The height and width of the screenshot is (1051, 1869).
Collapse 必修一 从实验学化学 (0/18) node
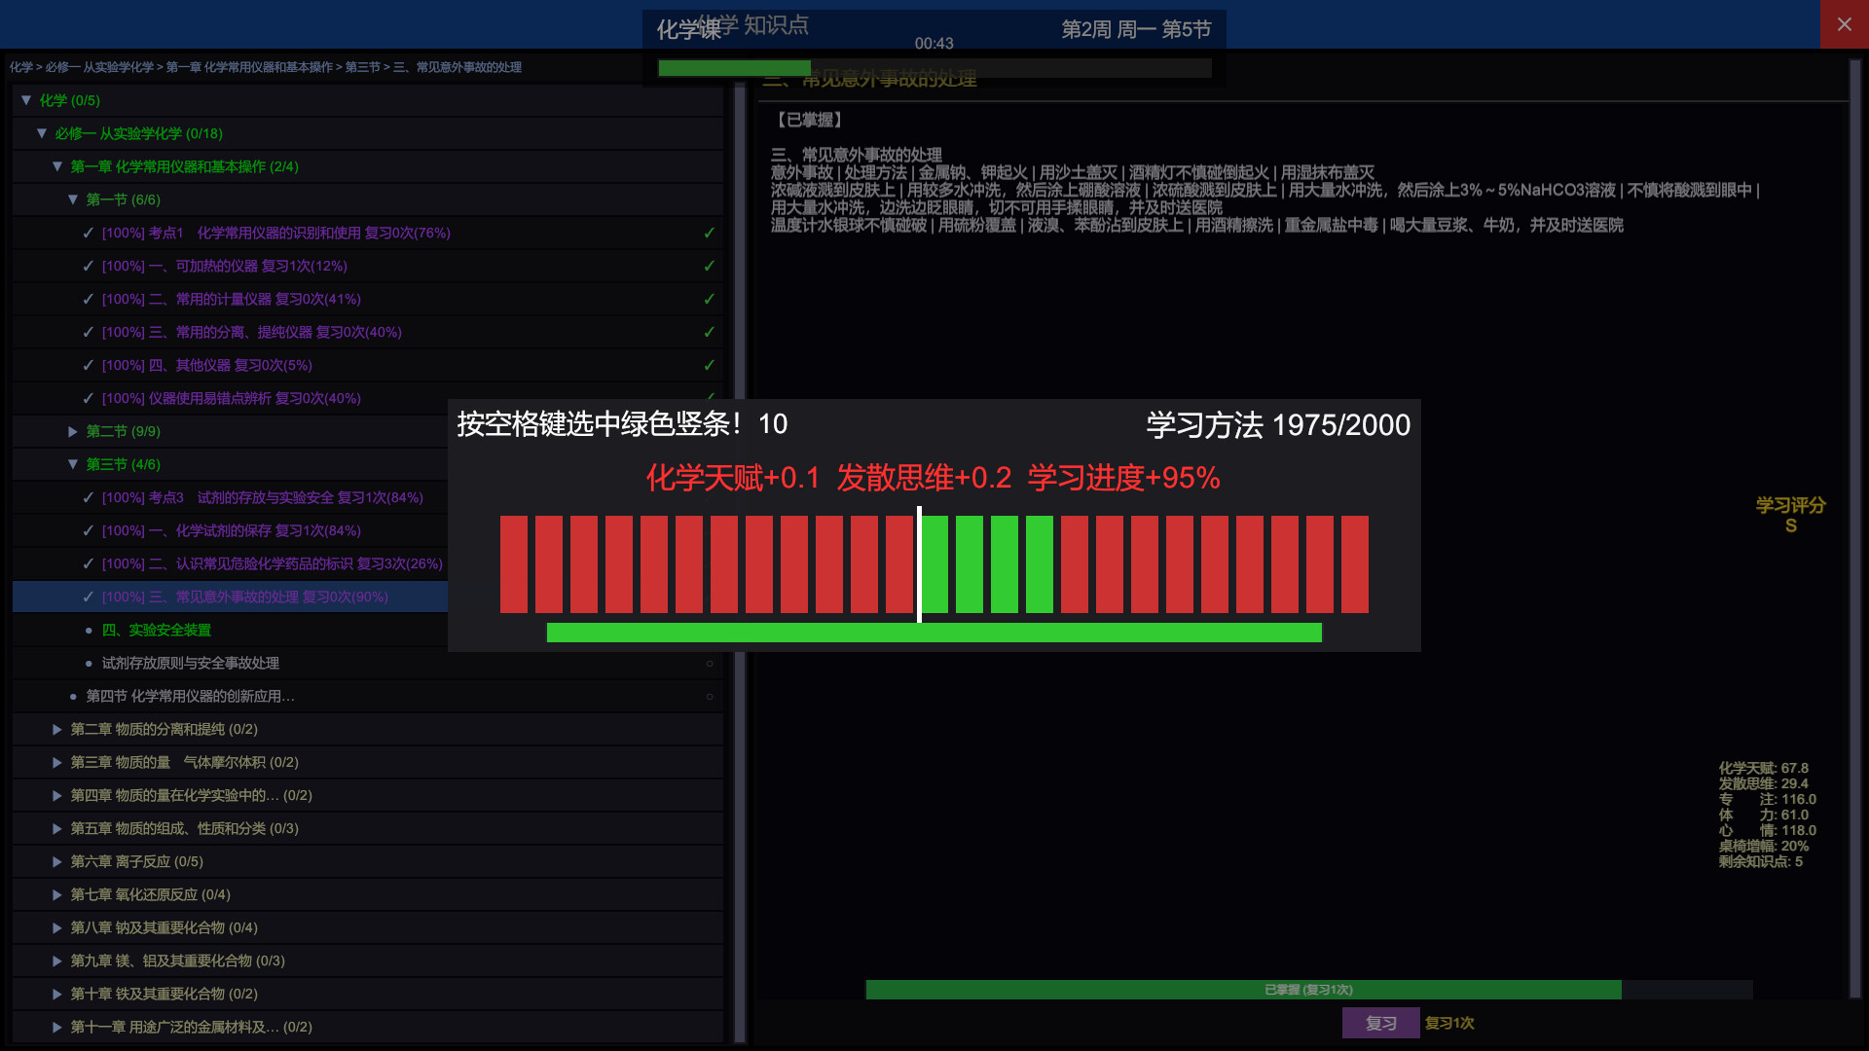[42, 133]
